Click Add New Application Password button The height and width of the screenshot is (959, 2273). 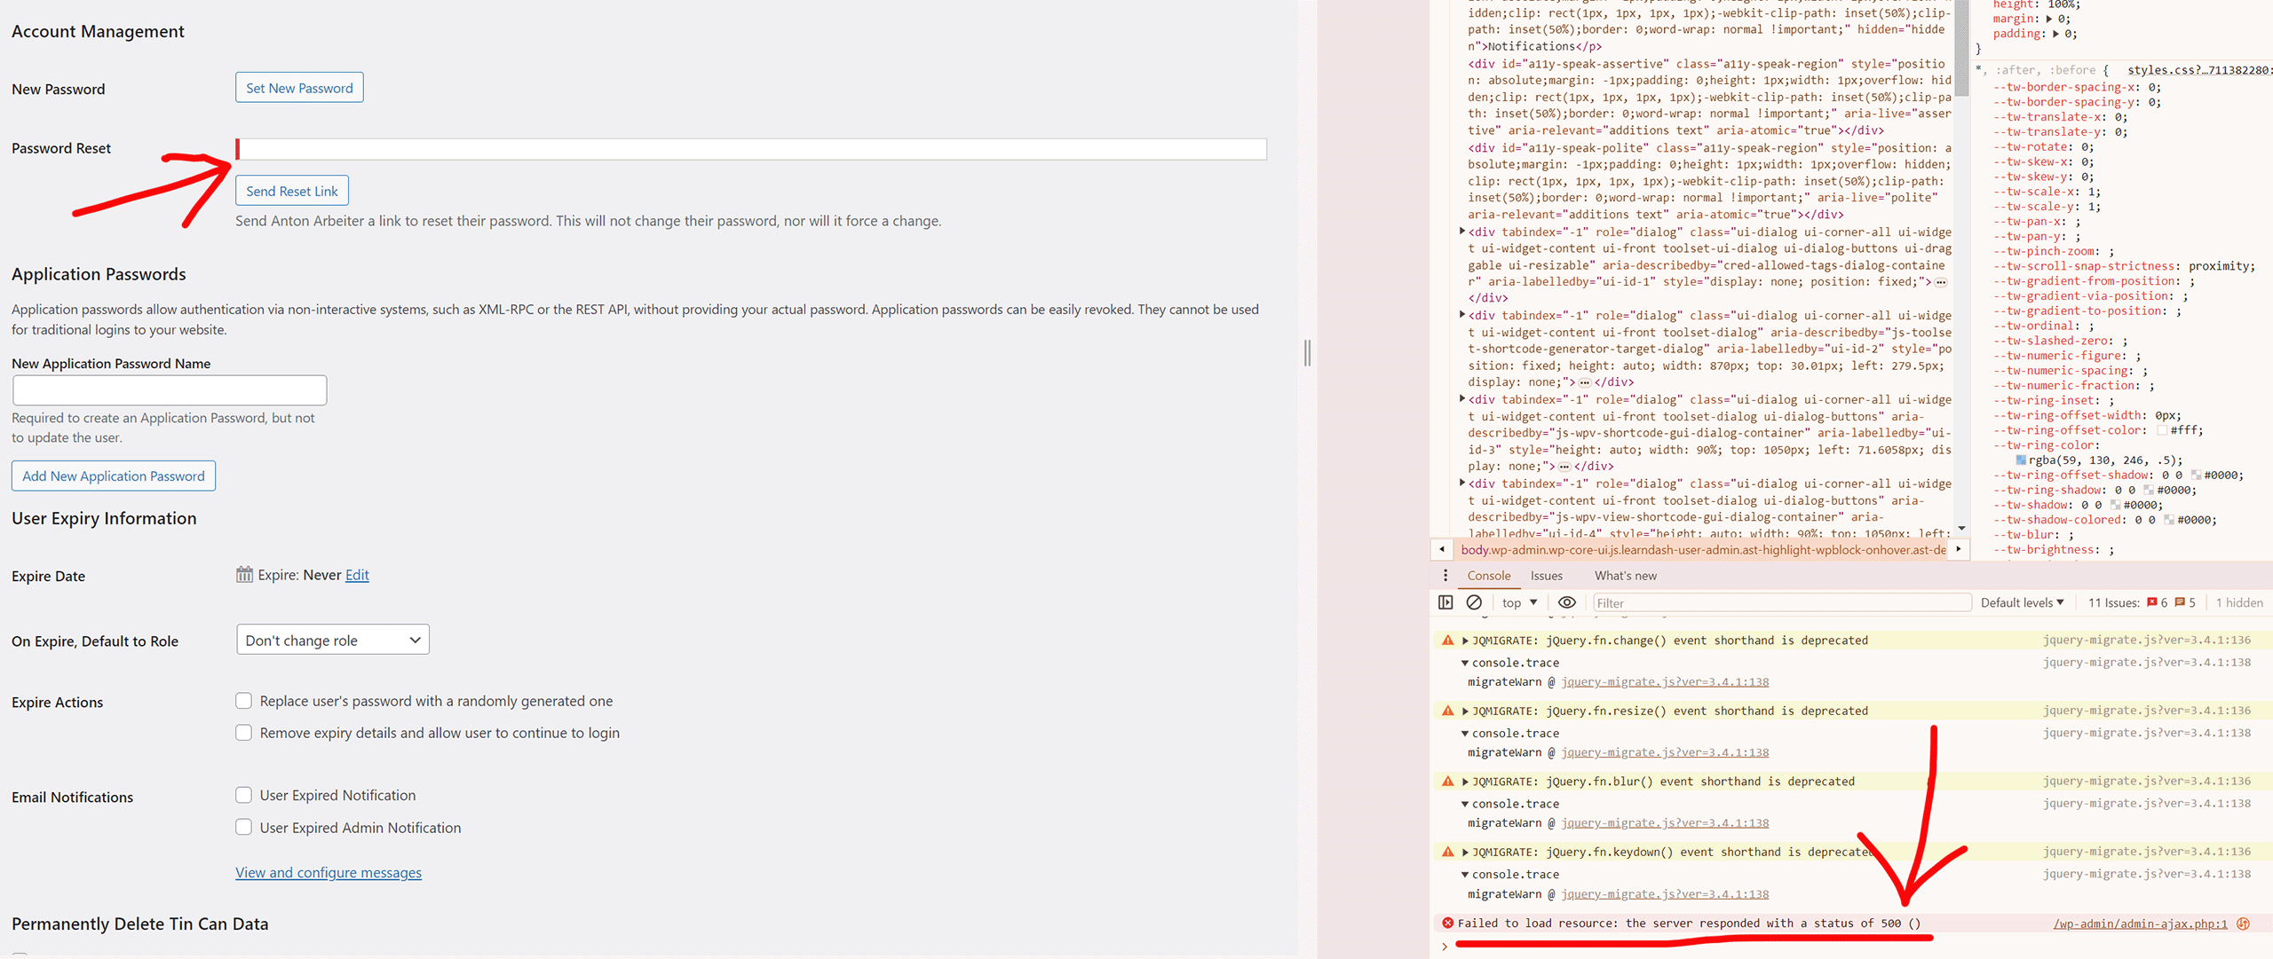pyautogui.click(x=113, y=476)
